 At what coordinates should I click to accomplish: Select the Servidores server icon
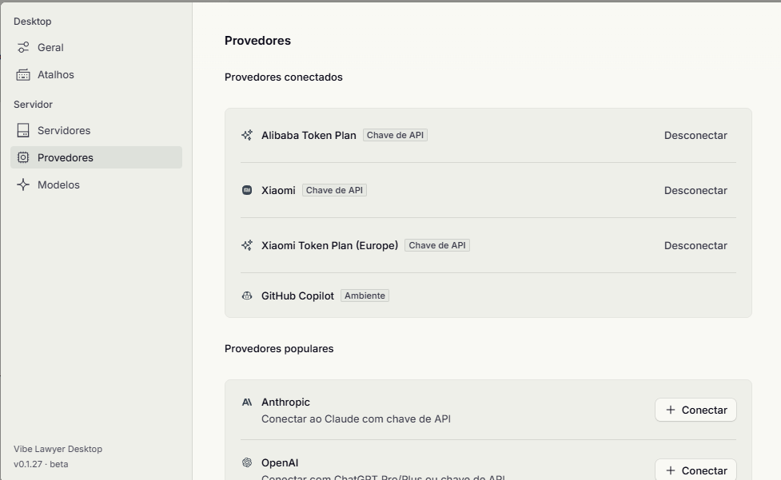pyautogui.click(x=23, y=130)
